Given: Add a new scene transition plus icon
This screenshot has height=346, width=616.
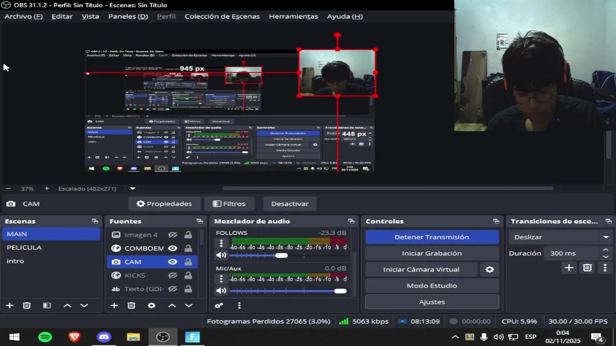Looking at the screenshot, I should pyautogui.click(x=569, y=268).
